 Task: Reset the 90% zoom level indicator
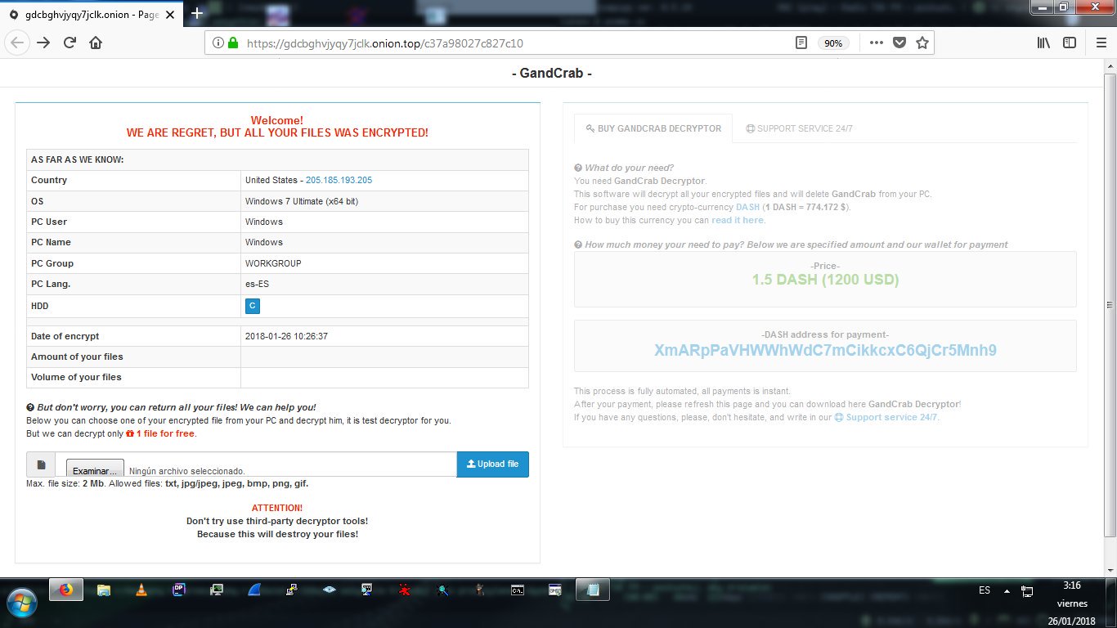[x=833, y=43]
